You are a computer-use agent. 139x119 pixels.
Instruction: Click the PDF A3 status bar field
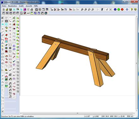[x=130, y=116]
